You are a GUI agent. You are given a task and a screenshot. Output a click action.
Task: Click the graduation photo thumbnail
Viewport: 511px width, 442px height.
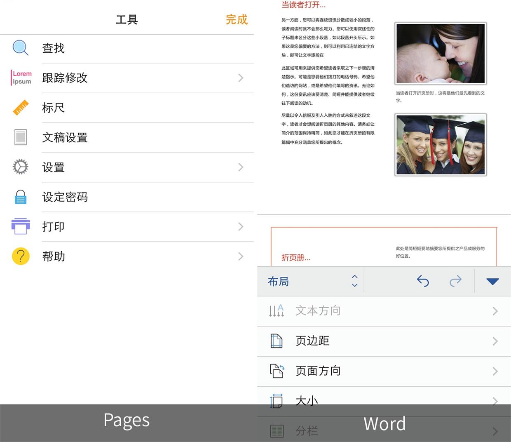point(440,144)
